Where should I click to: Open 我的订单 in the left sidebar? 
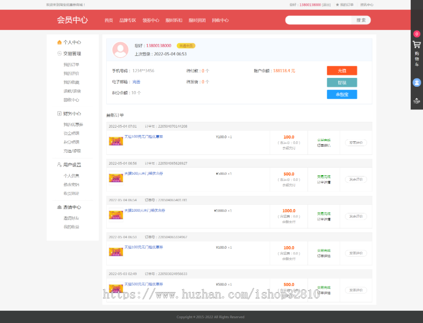tap(71, 65)
